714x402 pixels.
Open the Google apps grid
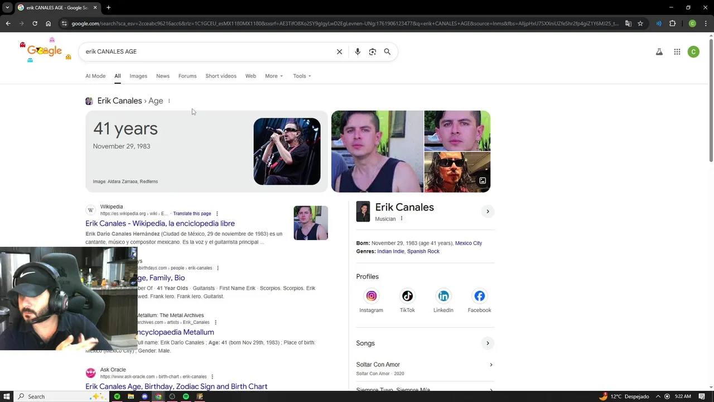tap(677, 51)
